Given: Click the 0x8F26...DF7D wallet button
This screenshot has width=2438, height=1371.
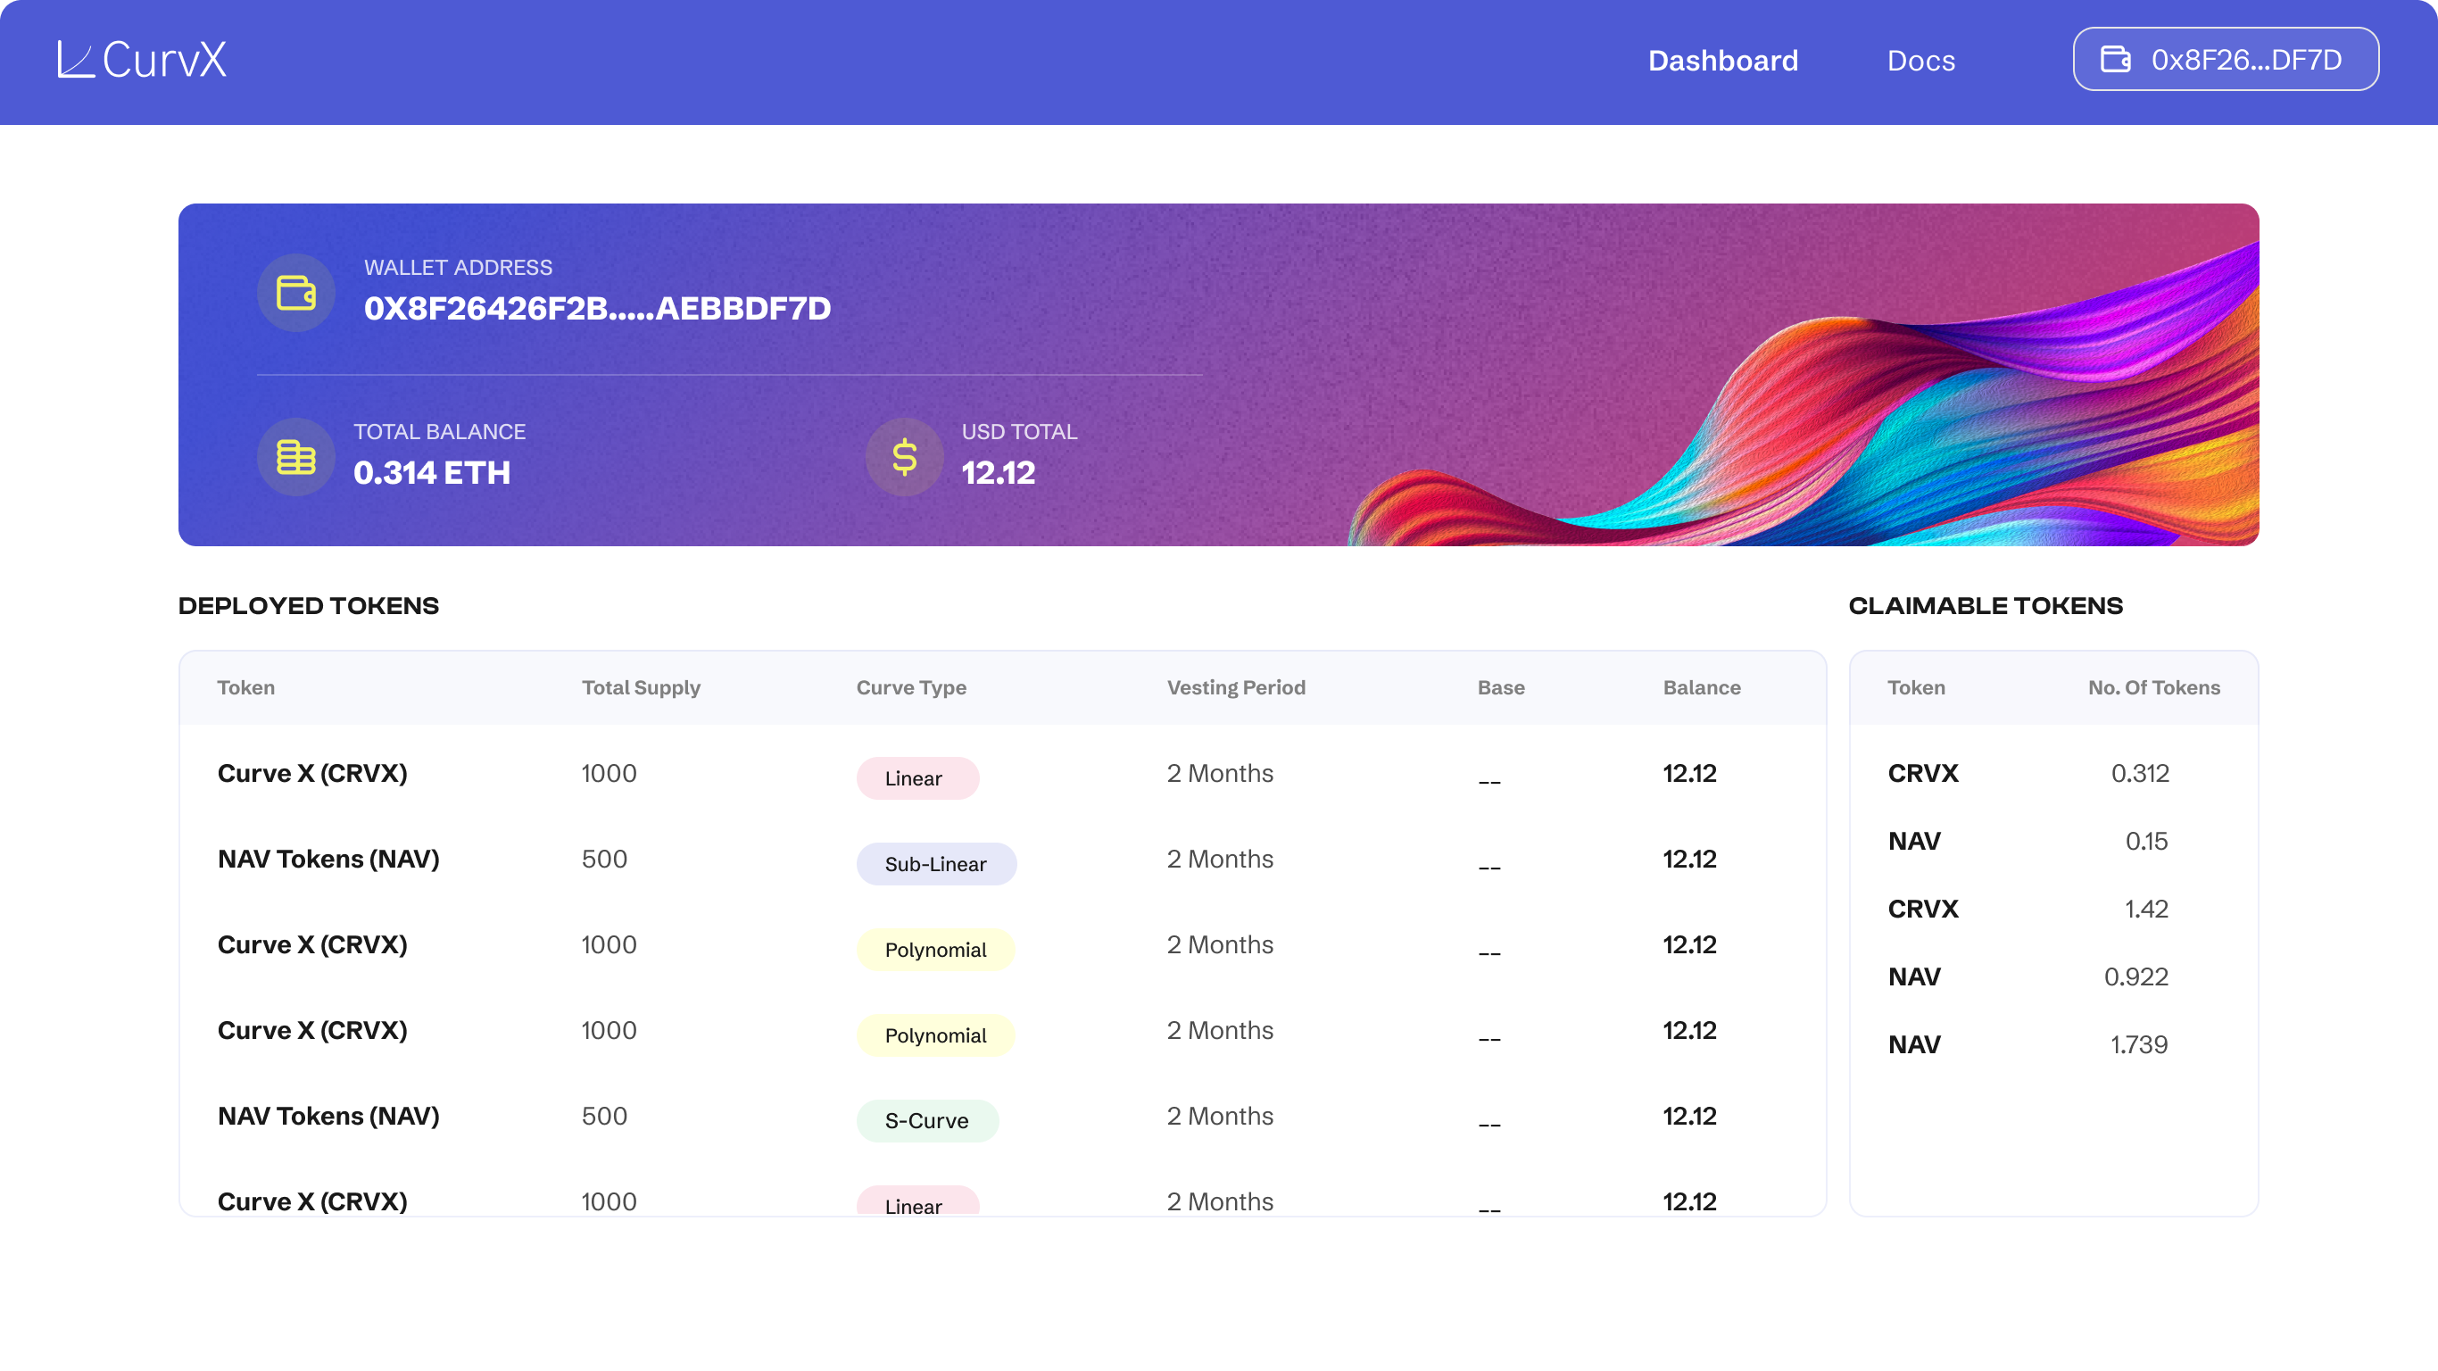Looking at the screenshot, I should pyautogui.click(x=2226, y=60).
